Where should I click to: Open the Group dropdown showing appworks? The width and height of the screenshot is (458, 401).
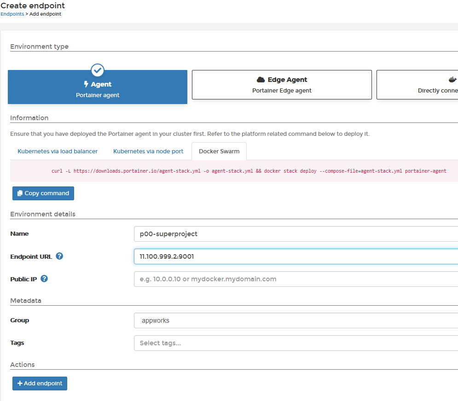pyautogui.click(x=295, y=320)
